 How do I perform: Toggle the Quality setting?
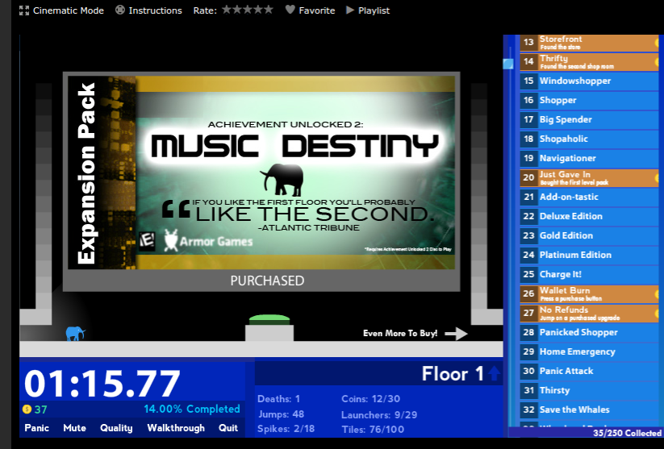[116, 428]
